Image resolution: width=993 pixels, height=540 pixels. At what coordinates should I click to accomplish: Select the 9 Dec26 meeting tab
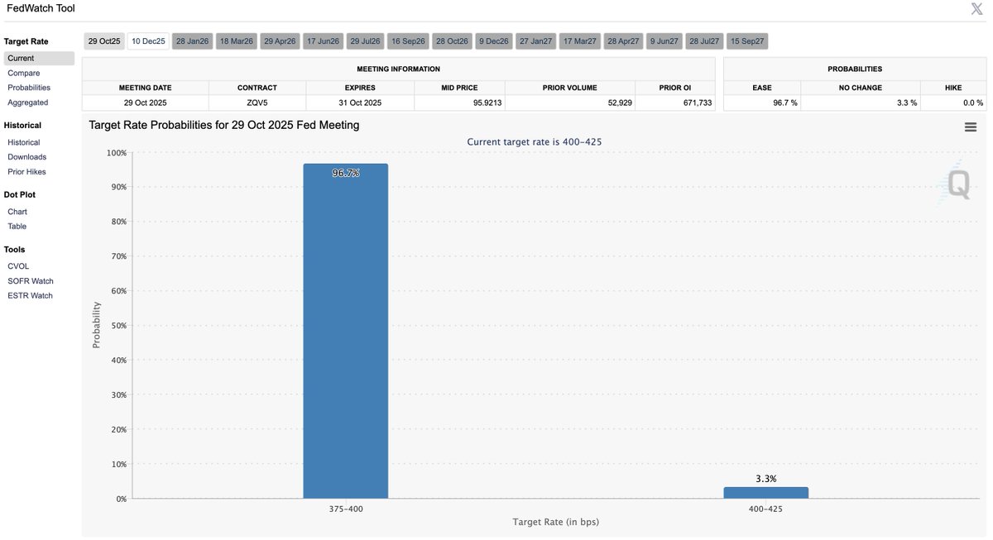point(494,41)
